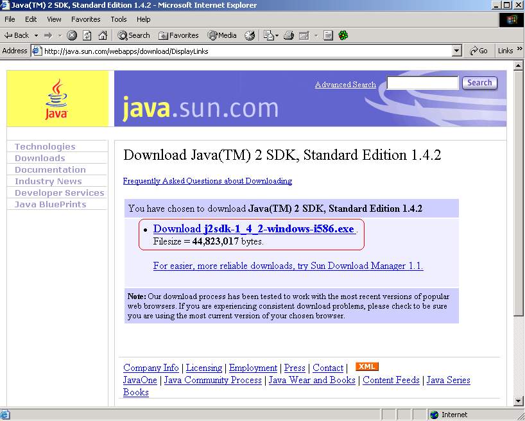Click the Company Info footer link
The width and height of the screenshot is (525, 421).
[x=151, y=368]
